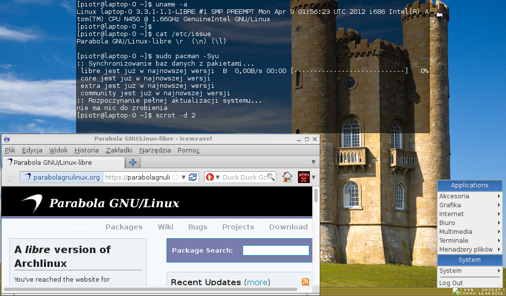This screenshot has height=296, width=506.
Task: Focus the Package Search input box
Action: (x=276, y=250)
